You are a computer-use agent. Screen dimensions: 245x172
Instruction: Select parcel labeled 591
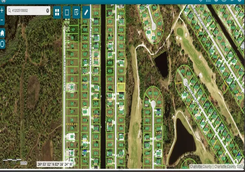[x=121, y=71]
